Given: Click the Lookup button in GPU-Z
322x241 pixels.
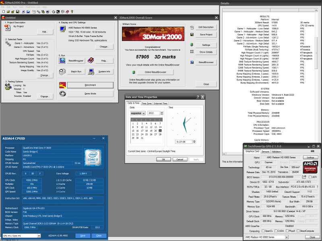Looking at the screenshot, I should [x=310, y=157].
